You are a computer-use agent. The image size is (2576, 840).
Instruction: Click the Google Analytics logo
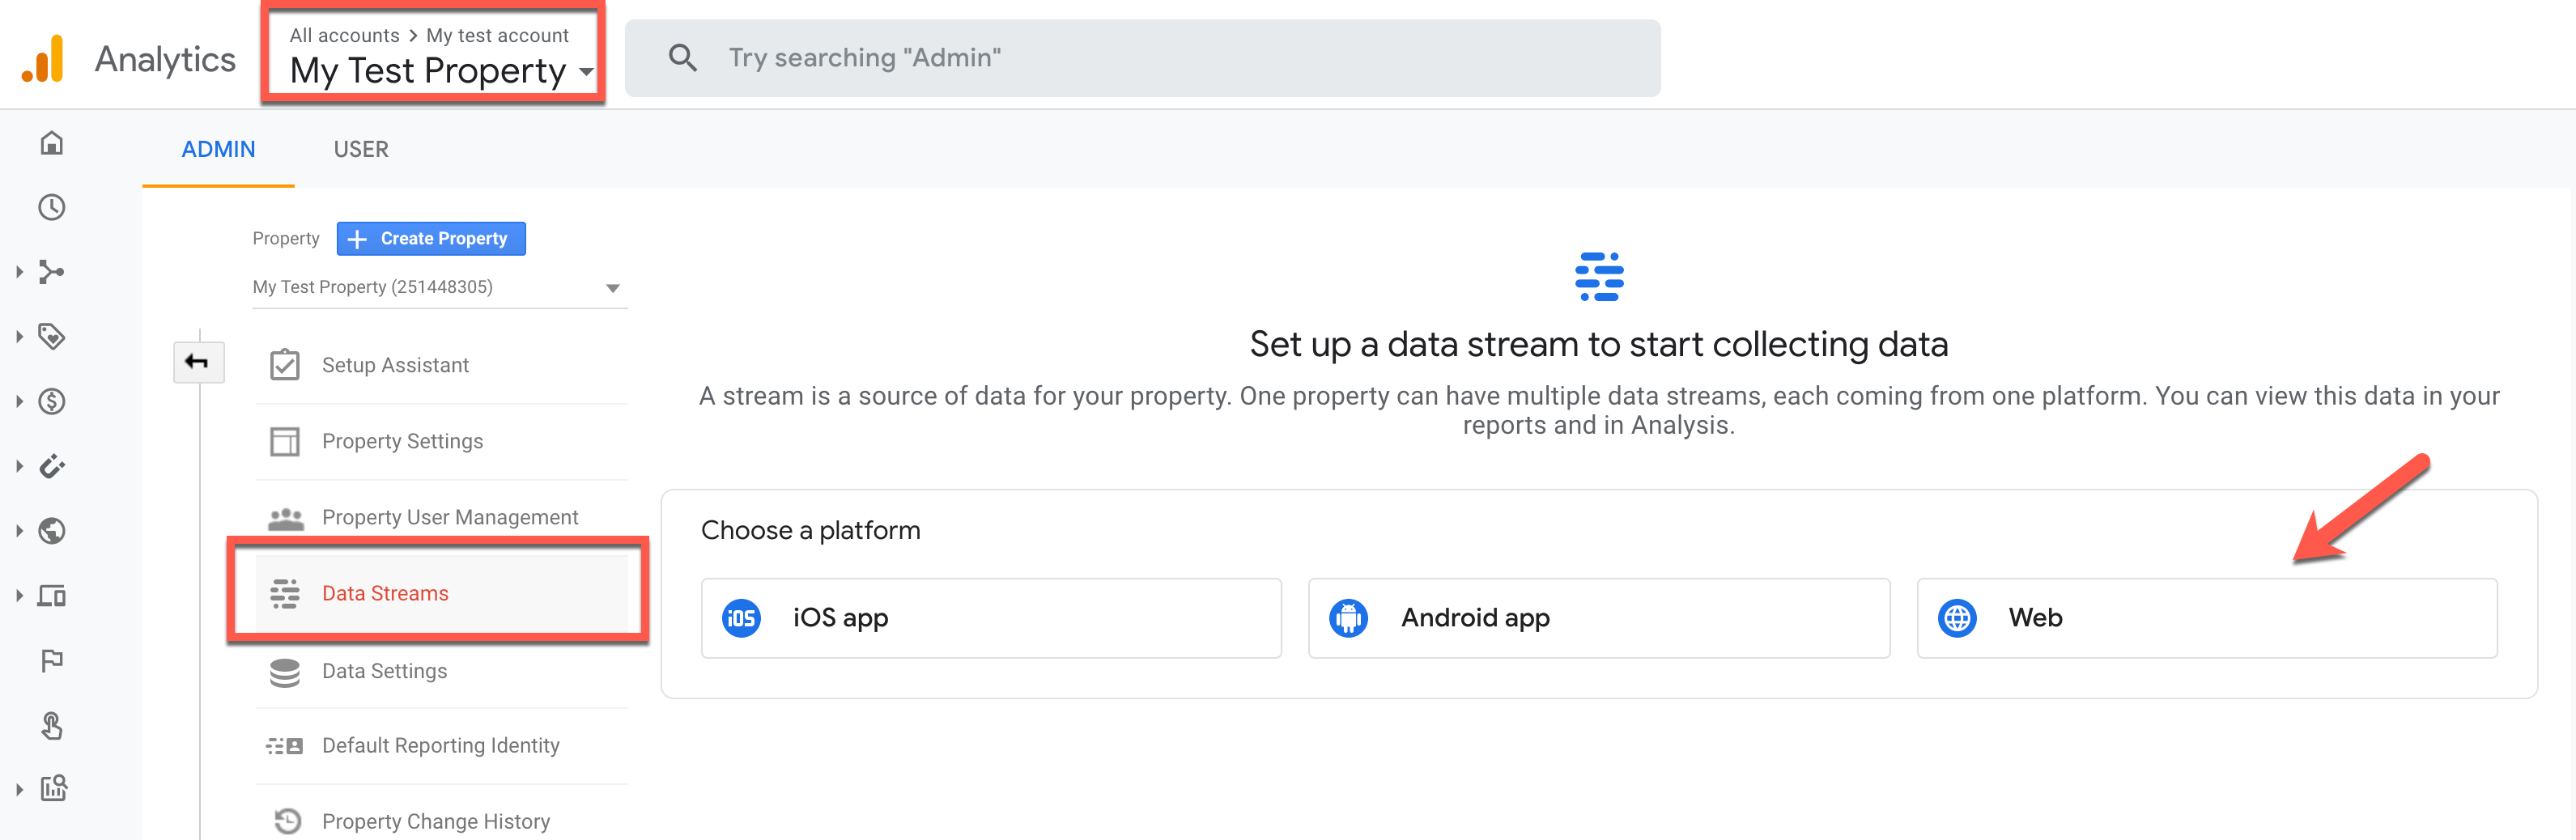[x=42, y=58]
